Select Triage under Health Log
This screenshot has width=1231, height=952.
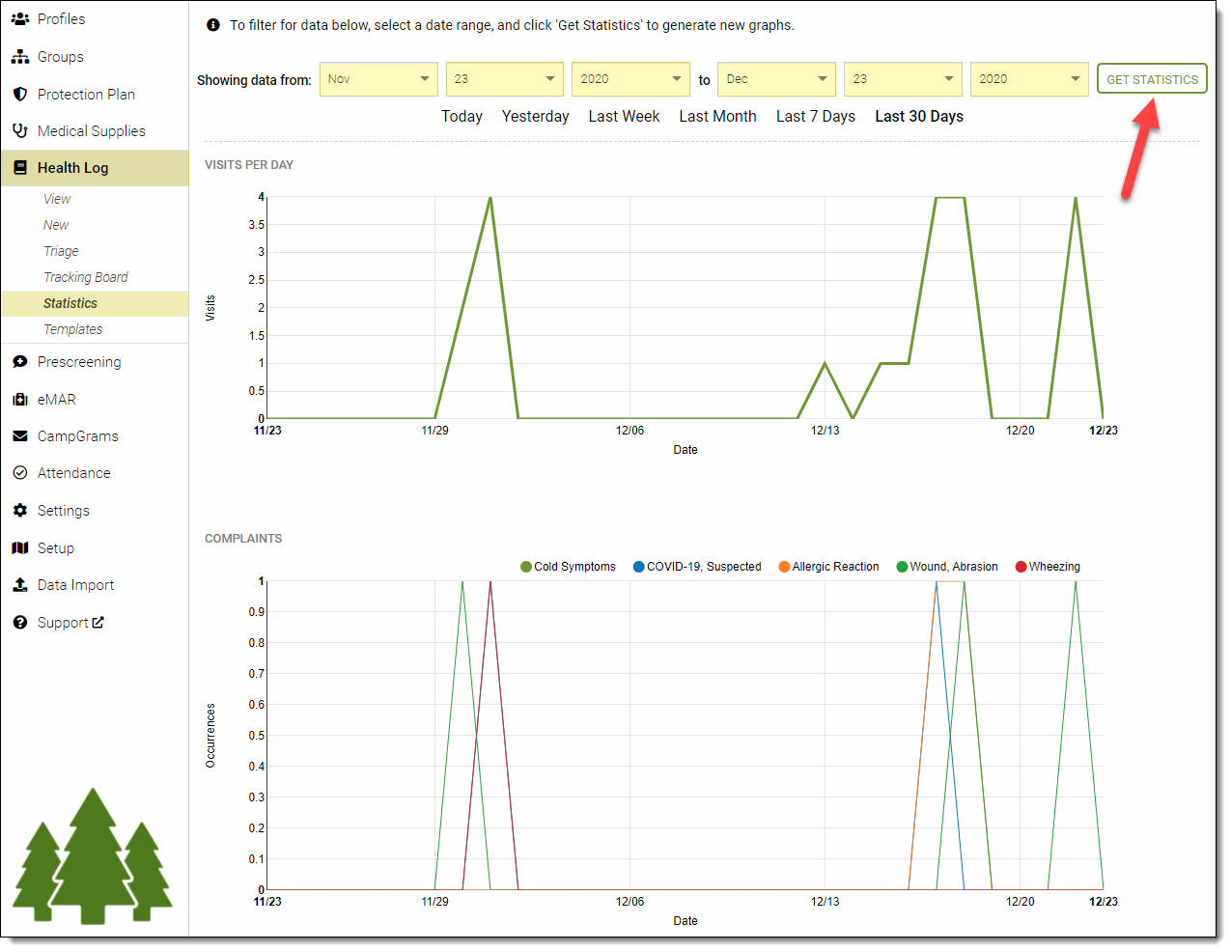[61, 251]
